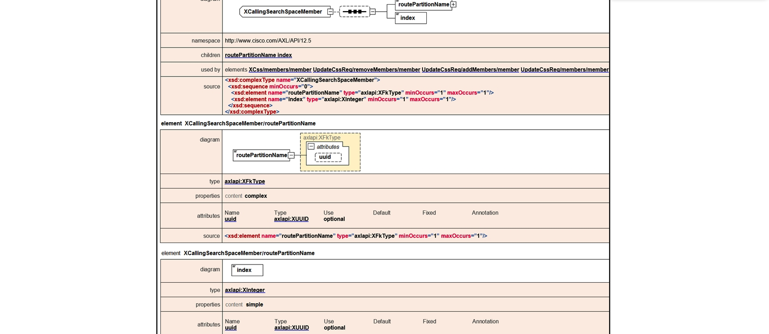Collapse XCallingSearchSpaceMember node with its minus box
The height and width of the screenshot is (334, 769).
pos(330,12)
